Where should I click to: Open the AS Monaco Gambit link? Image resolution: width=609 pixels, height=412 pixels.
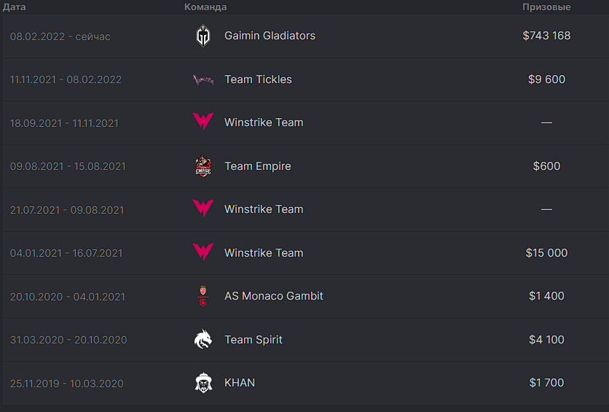coord(274,296)
